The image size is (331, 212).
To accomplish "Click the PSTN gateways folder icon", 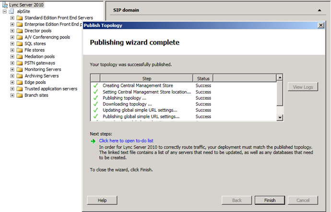I will point(20,63).
